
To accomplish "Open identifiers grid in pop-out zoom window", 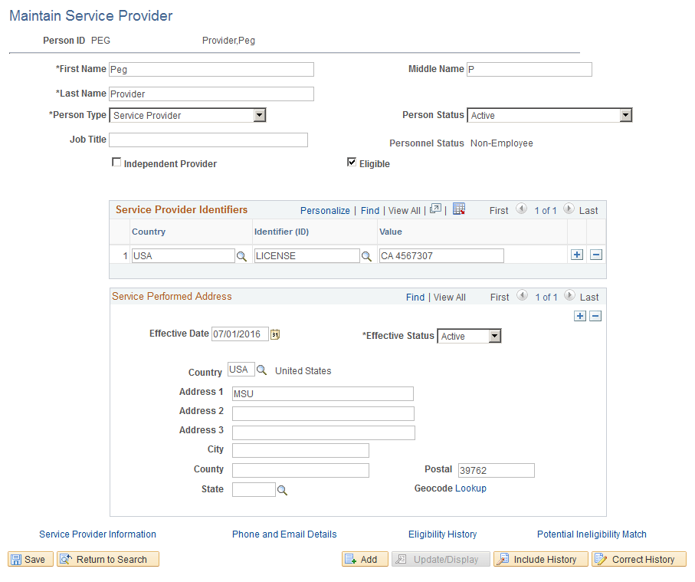I will coord(435,209).
